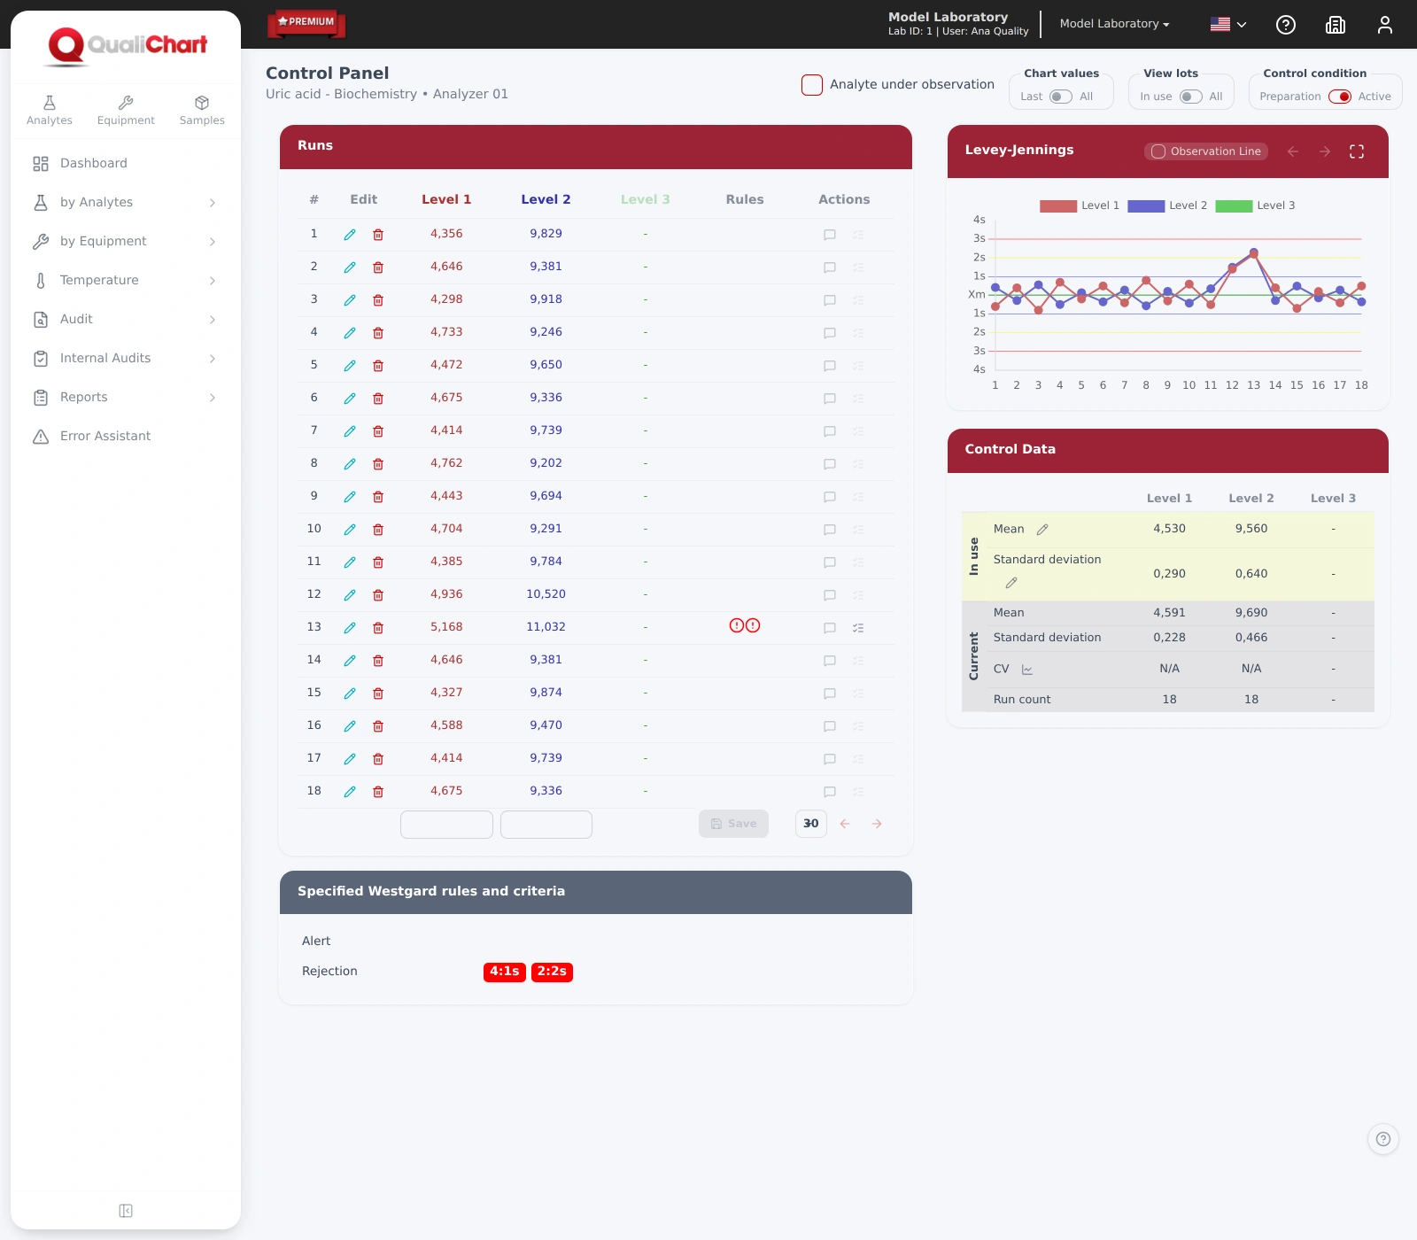Screen dimensions: 1417x1240
Task: Open the rules checklist icon for run 13
Action: (x=858, y=628)
